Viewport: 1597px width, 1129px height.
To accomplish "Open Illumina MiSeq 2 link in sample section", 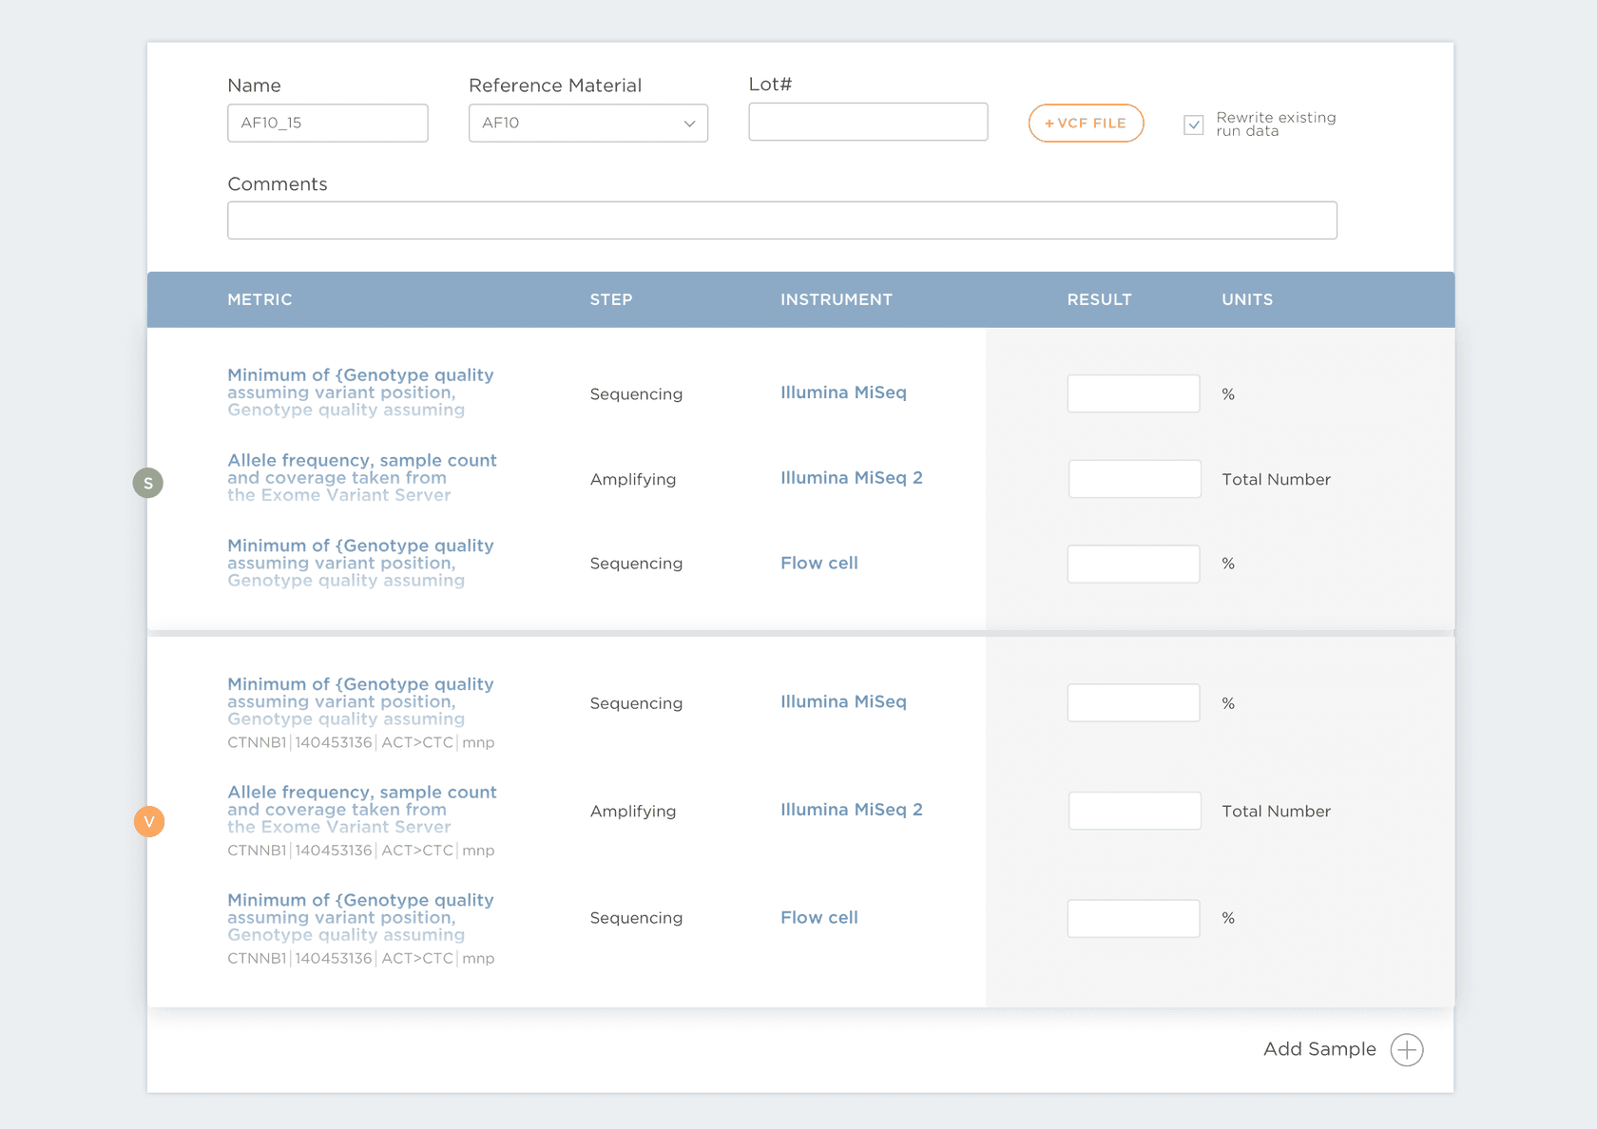I will click(851, 478).
